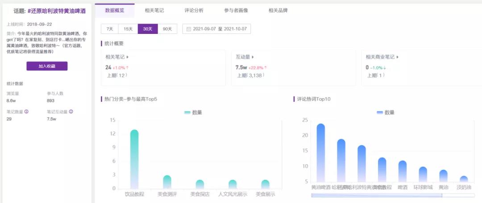Click the 美食展示 category label
Viewport: 482px width, 203px height.
(x=265, y=194)
